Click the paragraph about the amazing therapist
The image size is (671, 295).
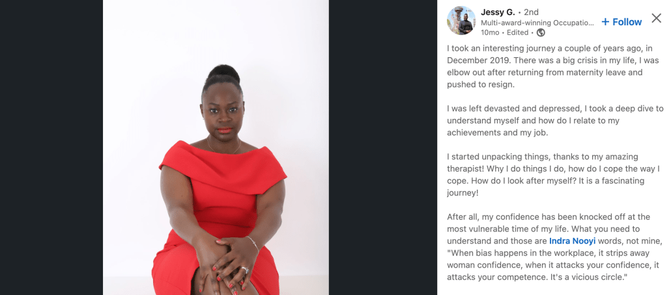pyautogui.click(x=548, y=175)
